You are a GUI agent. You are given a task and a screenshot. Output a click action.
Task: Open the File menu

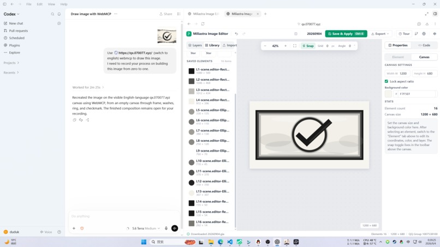tap(28, 4)
